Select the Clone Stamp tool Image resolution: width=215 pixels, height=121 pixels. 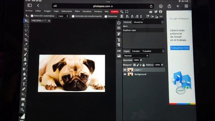point(25,59)
